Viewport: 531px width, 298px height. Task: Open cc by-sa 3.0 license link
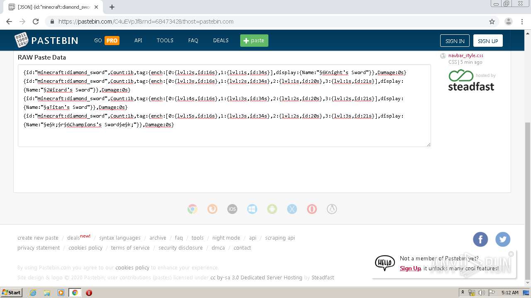[x=224, y=278]
